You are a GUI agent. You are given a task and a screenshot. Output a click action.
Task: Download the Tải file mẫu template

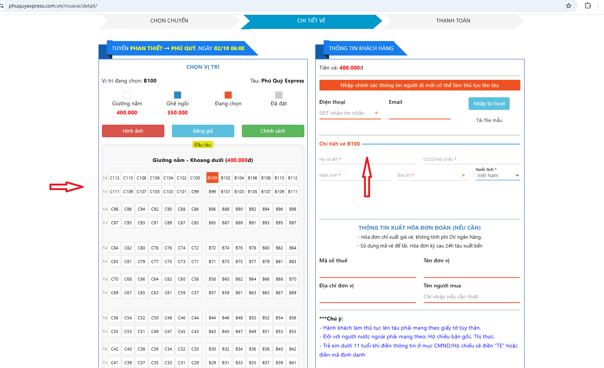489,120
